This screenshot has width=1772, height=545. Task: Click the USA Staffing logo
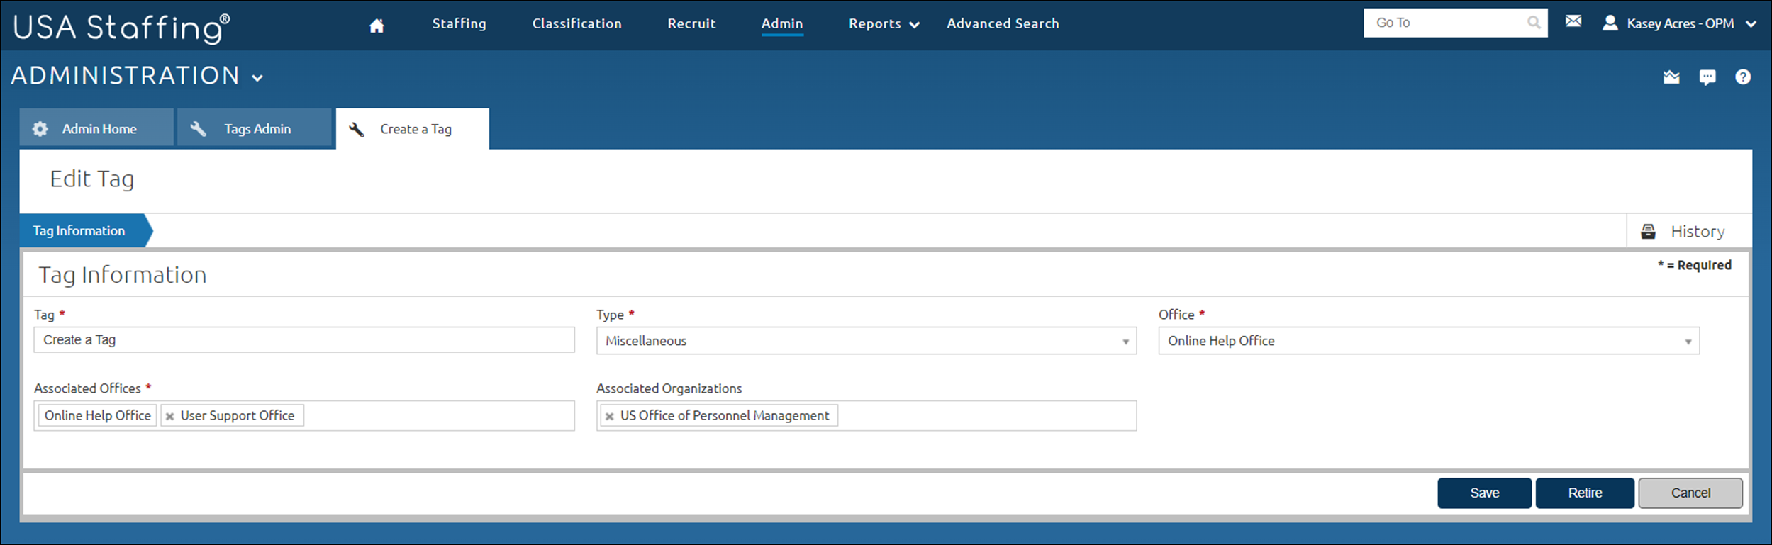[121, 28]
